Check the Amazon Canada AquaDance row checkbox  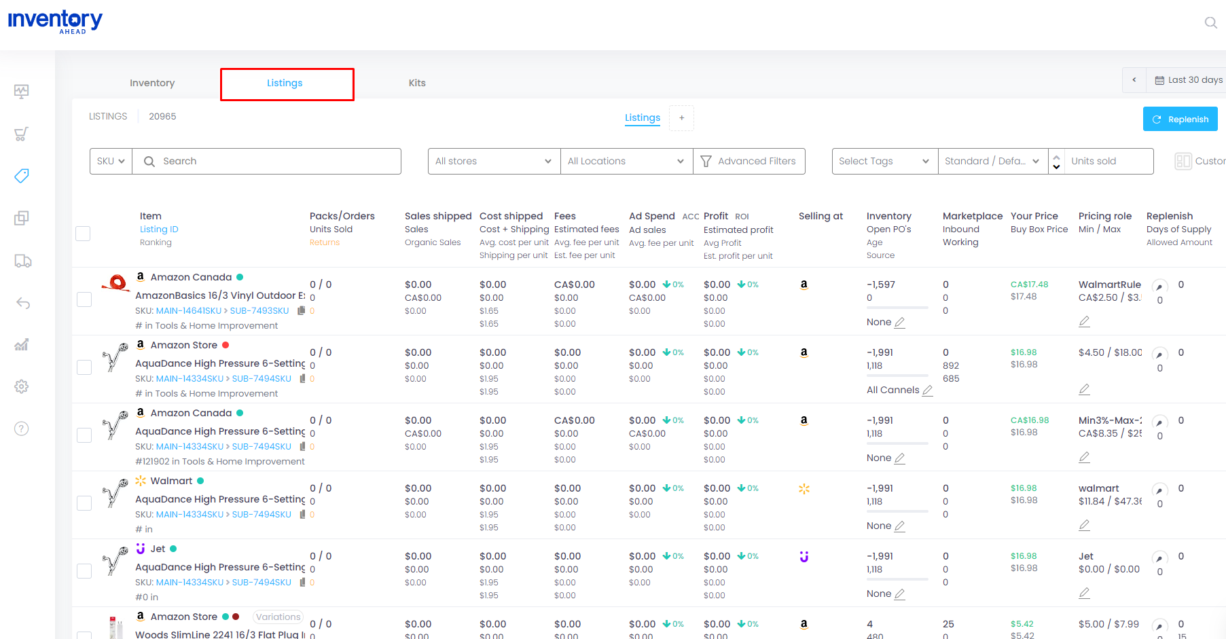pos(84,435)
